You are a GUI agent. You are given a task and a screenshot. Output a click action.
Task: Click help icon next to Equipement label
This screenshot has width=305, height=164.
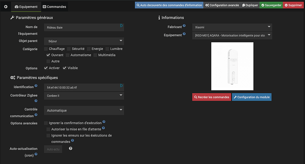click(184, 34)
